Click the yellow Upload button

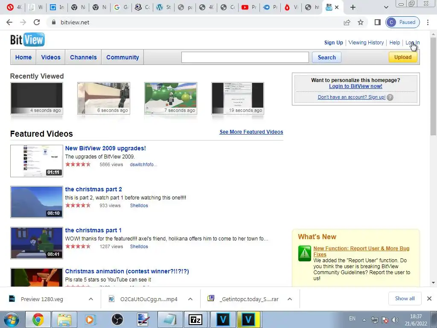click(x=403, y=57)
